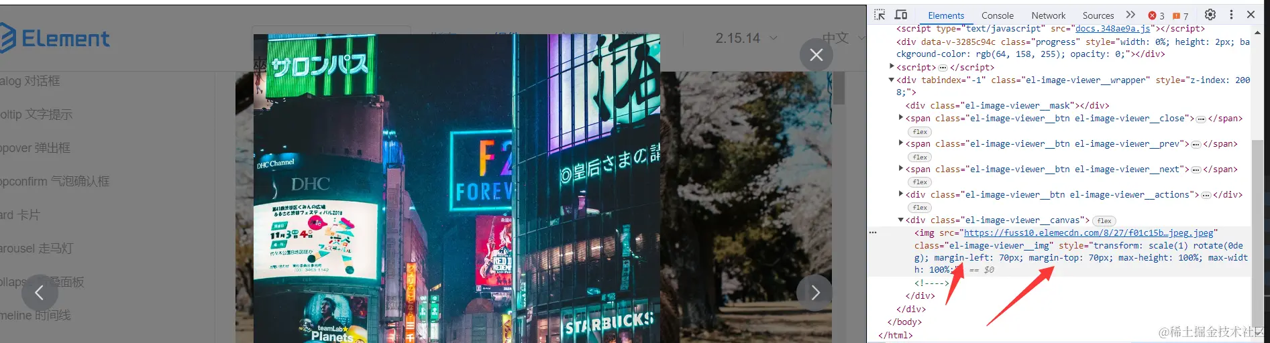Screen dimensions: 1270x343
Task: Open the Carousel 走马灯 sidebar entry
Action: (x=36, y=249)
